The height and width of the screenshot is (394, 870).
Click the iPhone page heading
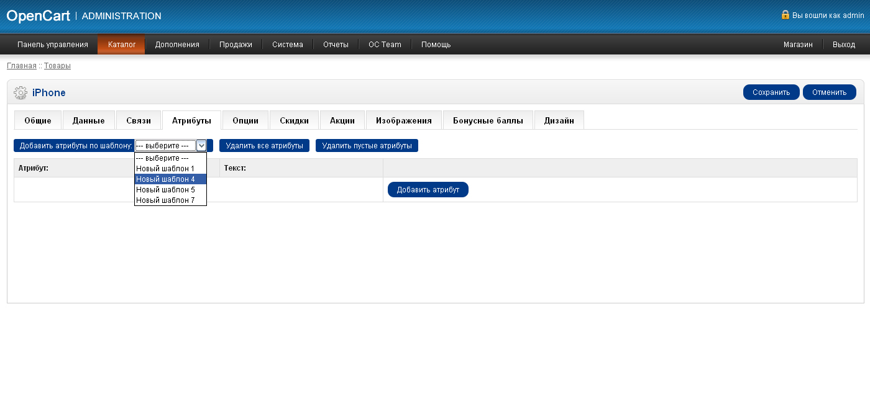click(x=49, y=92)
